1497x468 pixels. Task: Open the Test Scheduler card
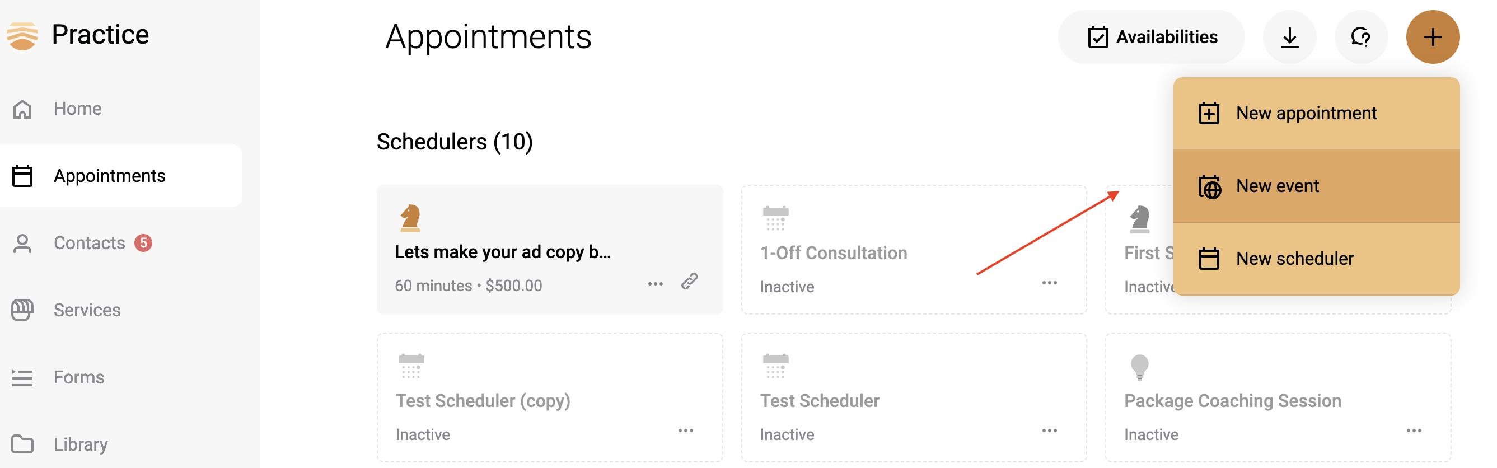(913, 397)
